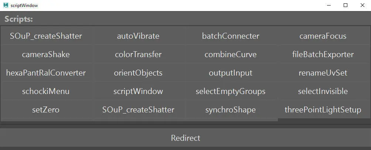Run the autoVibrate script

pos(138,36)
